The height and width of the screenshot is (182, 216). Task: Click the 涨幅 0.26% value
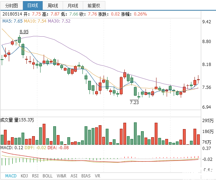pyautogui.click(x=140, y=14)
